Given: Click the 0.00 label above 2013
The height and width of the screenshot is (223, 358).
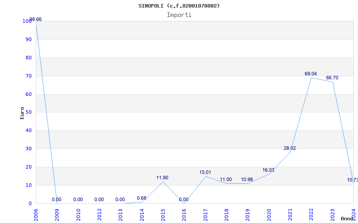Looking at the screenshot, I should click(120, 199).
